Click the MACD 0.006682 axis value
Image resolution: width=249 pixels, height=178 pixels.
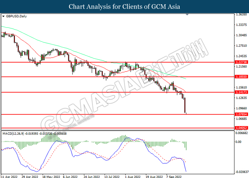click(242, 133)
